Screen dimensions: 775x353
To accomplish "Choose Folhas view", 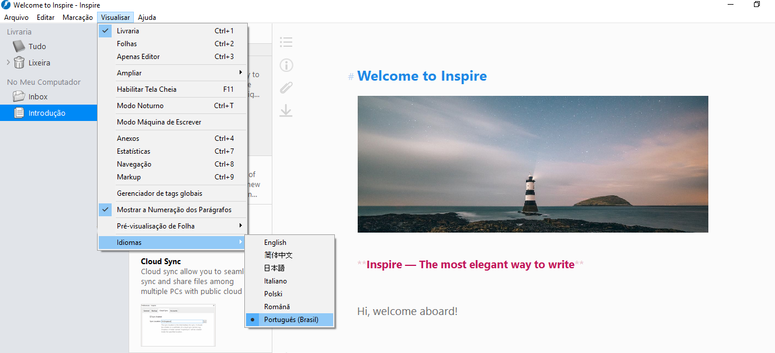I will [172, 44].
